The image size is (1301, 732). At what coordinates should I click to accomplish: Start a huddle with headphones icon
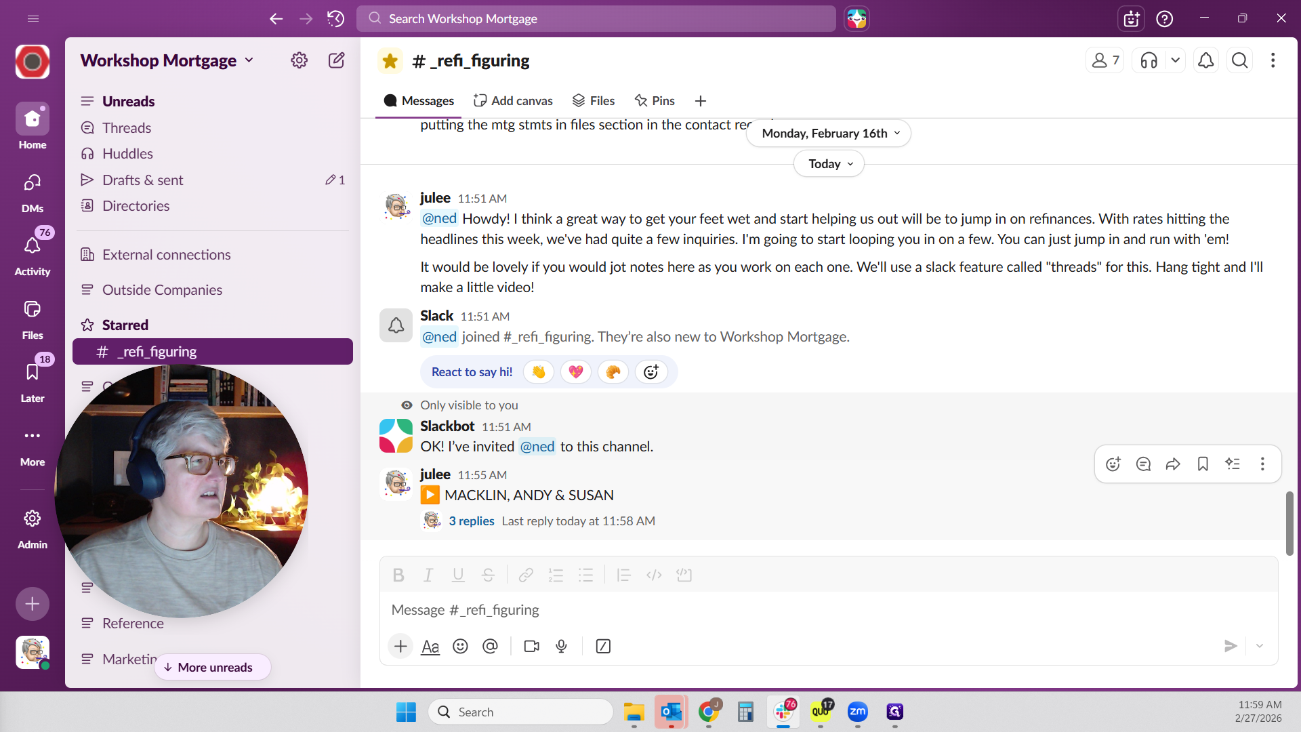click(x=1149, y=60)
